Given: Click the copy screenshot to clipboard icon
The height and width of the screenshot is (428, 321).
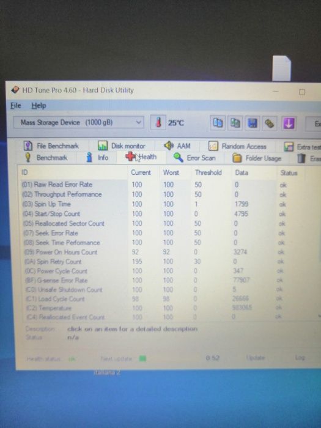Looking at the screenshot, I should [235, 123].
